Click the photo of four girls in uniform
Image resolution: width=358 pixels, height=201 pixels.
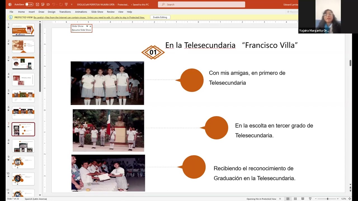tap(107, 83)
